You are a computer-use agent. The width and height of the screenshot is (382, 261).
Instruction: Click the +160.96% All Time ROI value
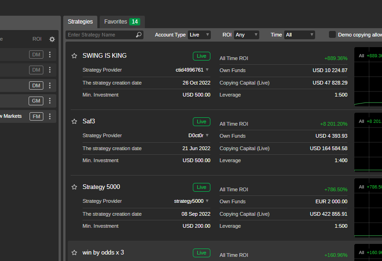[x=336, y=255]
